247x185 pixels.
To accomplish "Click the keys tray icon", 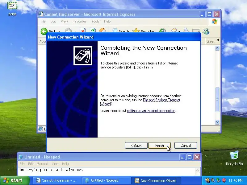I will 207,180.
